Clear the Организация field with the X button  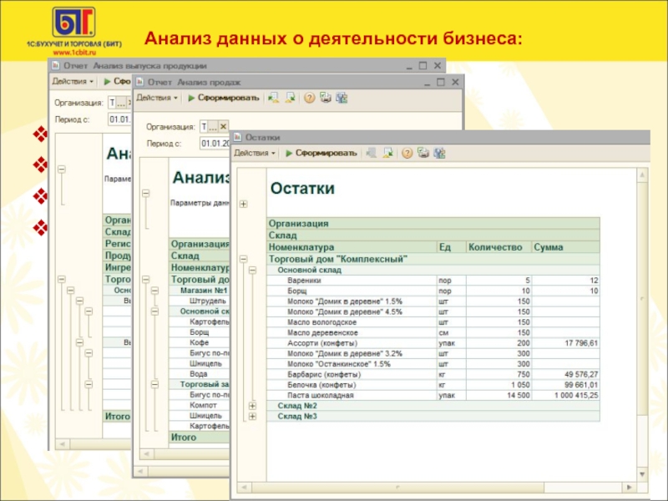click(225, 126)
